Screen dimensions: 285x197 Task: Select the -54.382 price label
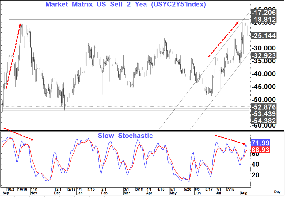click(264, 121)
